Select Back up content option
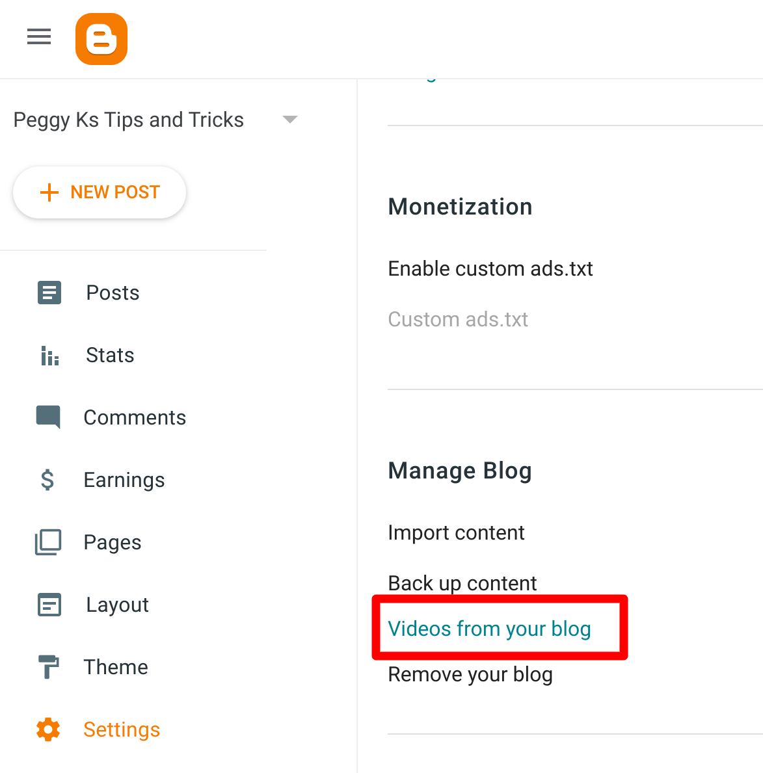This screenshot has height=773, width=763. [462, 583]
